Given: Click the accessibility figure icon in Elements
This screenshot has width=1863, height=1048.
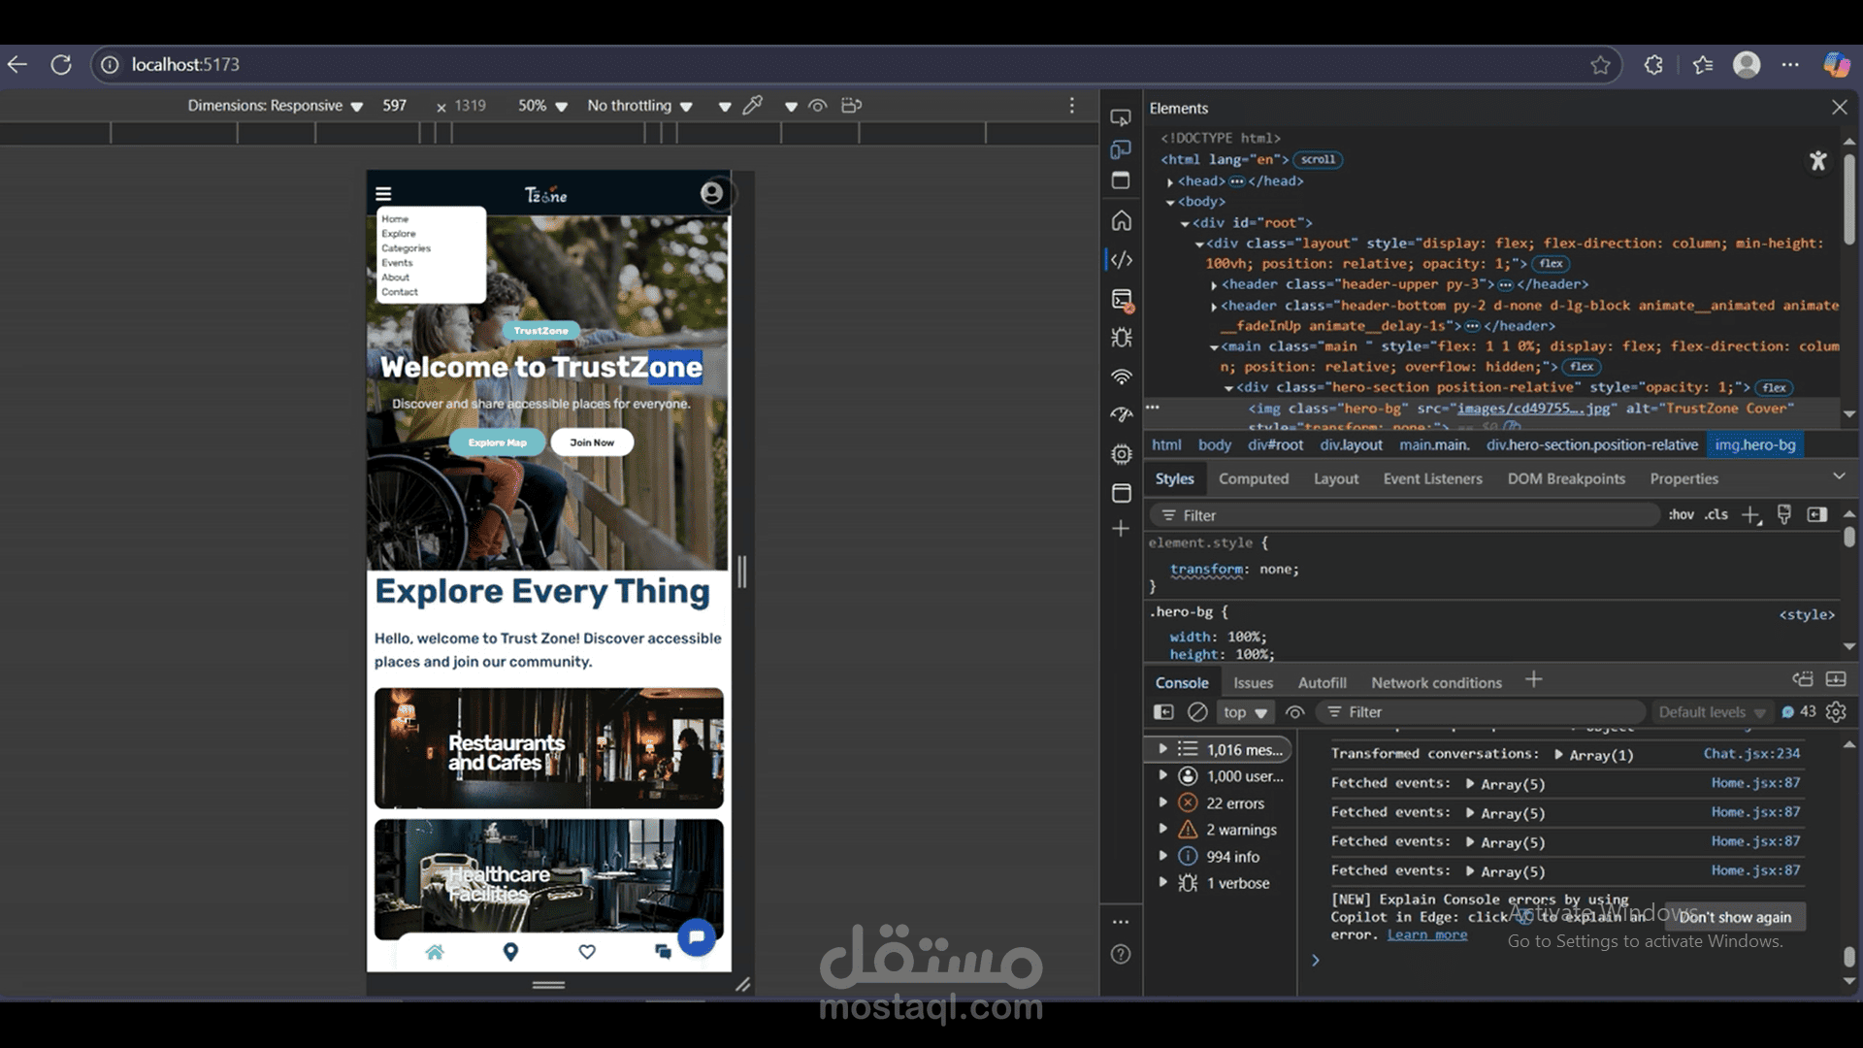Looking at the screenshot, I should pos(1818,161).
